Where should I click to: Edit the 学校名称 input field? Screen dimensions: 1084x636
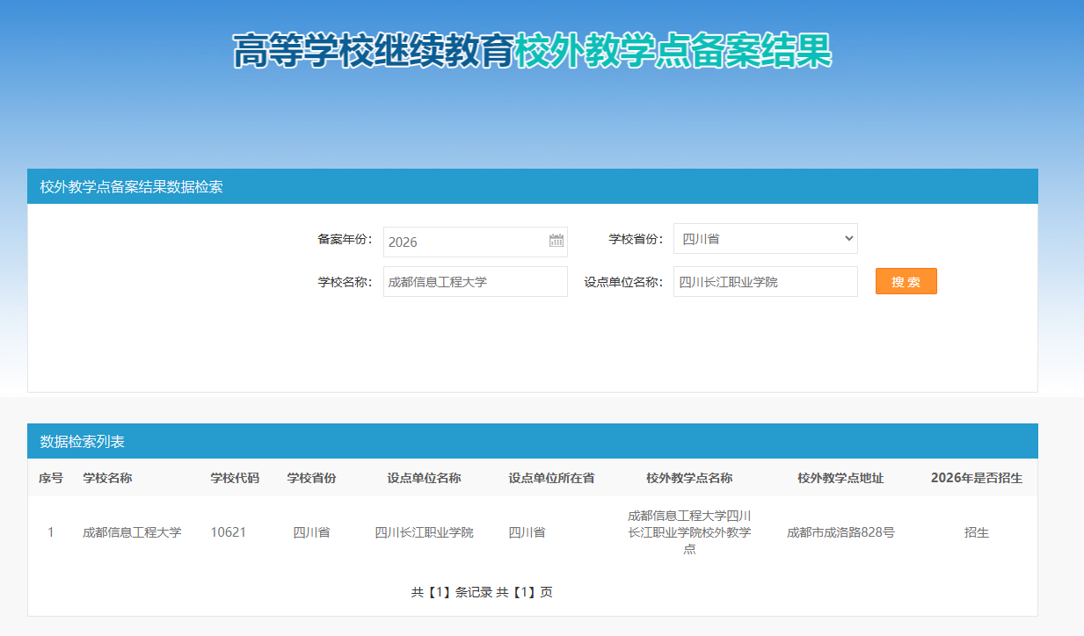(475, 282)
